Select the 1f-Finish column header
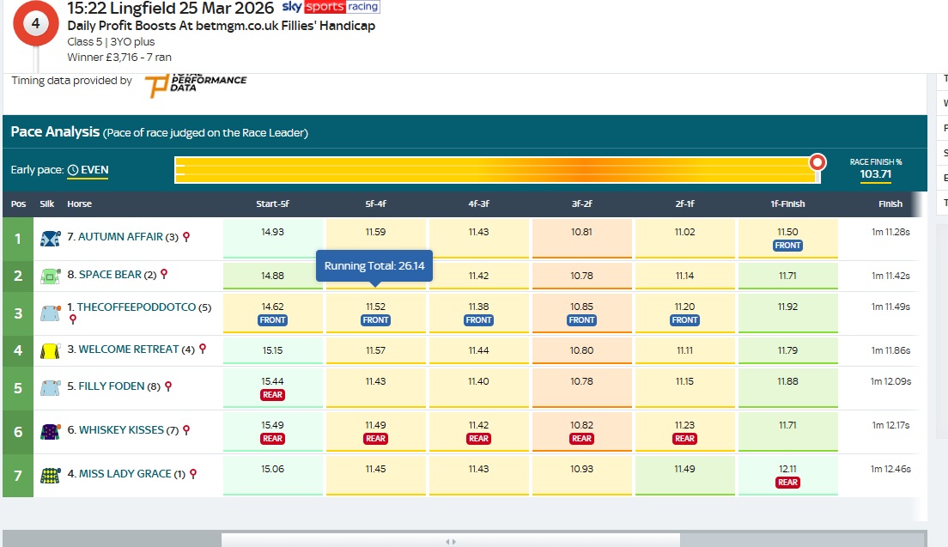 [x=787, y=204]
